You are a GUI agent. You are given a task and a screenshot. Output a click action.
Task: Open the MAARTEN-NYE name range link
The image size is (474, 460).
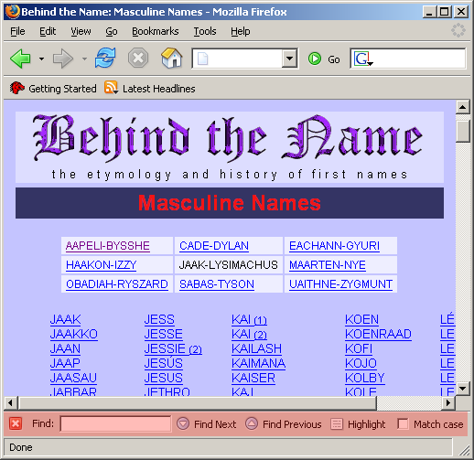pyautogui.click(x=328, y=265)
